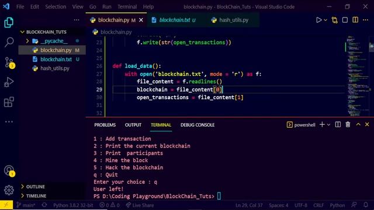Switch to the PROBLEMS panel tab
This screenshot has width=374, height=210.
point(105,125)
